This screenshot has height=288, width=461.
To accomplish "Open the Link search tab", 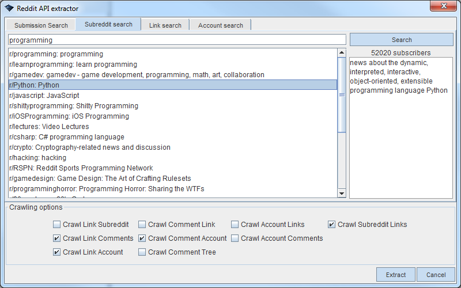I will coord(165,25).
